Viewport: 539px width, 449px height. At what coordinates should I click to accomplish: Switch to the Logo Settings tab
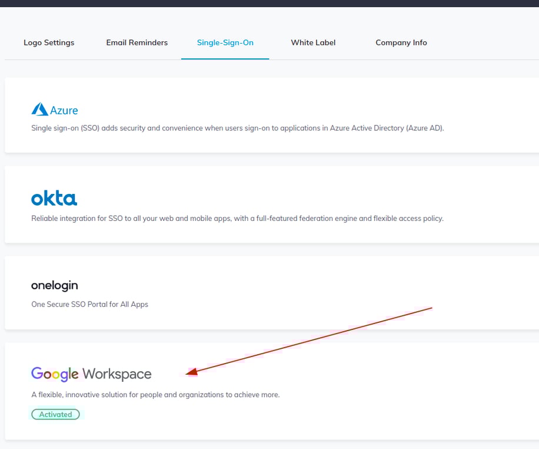(x=48, y=42)
